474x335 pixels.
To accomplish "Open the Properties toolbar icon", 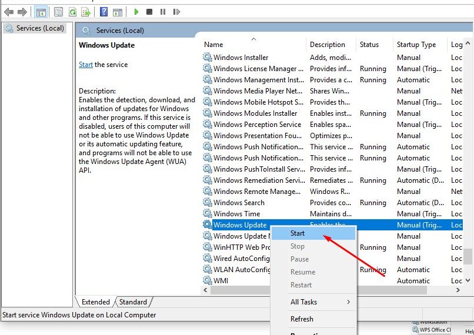I will (x=58, y=12).
